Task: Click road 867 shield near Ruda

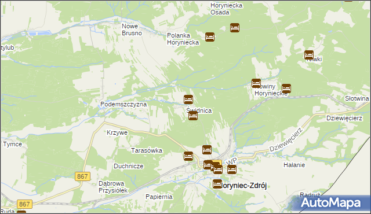Action: [24, 204]
